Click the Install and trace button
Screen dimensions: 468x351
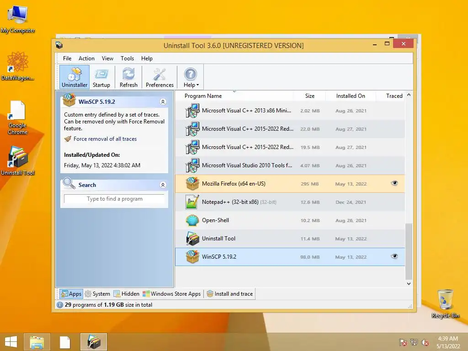click(x=230, y=294)
